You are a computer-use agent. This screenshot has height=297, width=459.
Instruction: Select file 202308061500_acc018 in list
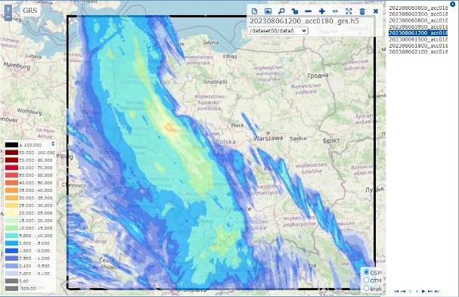[418, 39]
